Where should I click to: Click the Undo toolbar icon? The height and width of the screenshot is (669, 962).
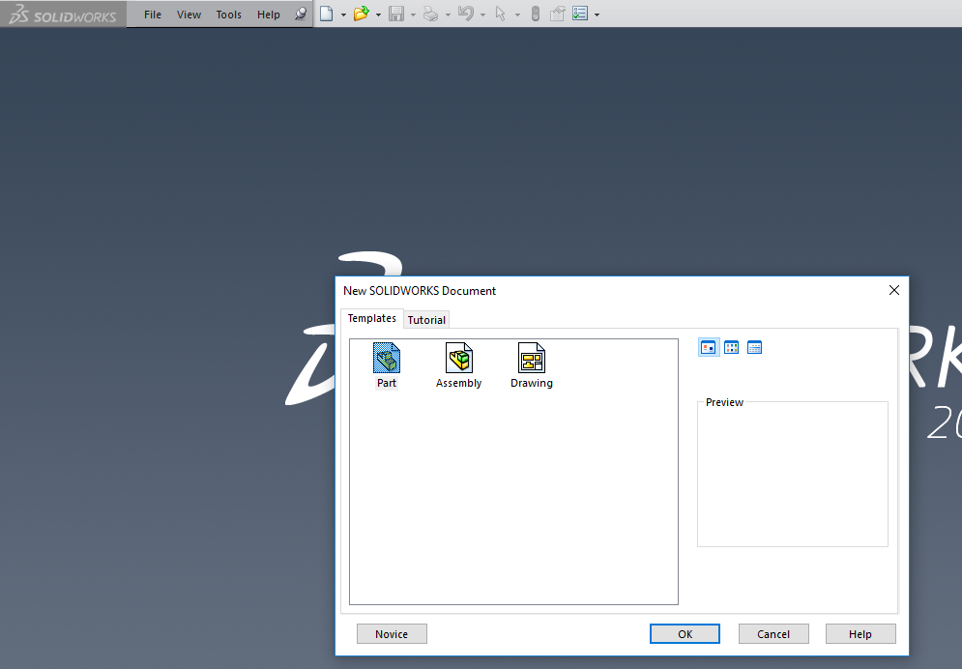(466, 14)
